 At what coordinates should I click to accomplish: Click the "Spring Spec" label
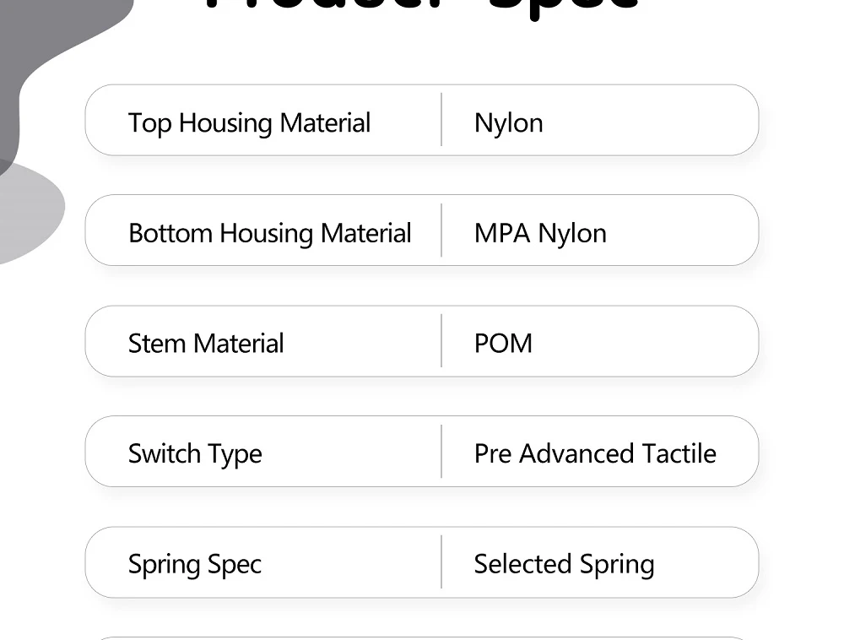[x=195, y=564]
